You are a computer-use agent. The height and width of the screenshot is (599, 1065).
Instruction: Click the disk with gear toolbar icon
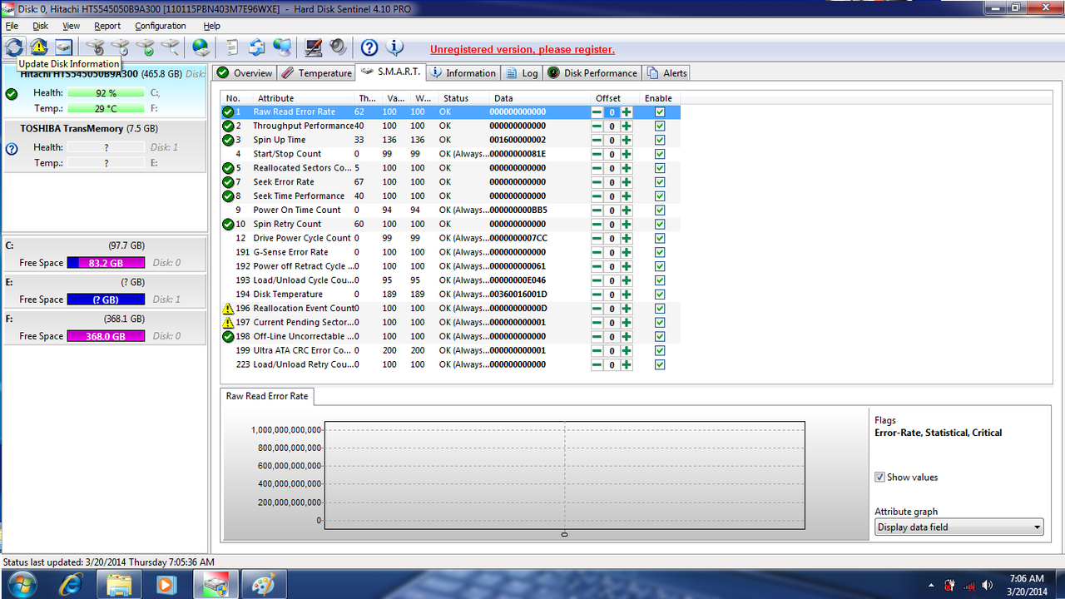[96, 47]
